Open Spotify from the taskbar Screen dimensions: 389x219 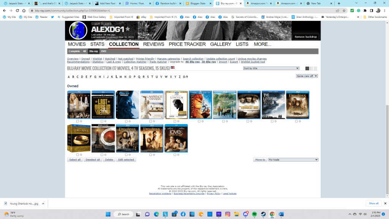255,214
